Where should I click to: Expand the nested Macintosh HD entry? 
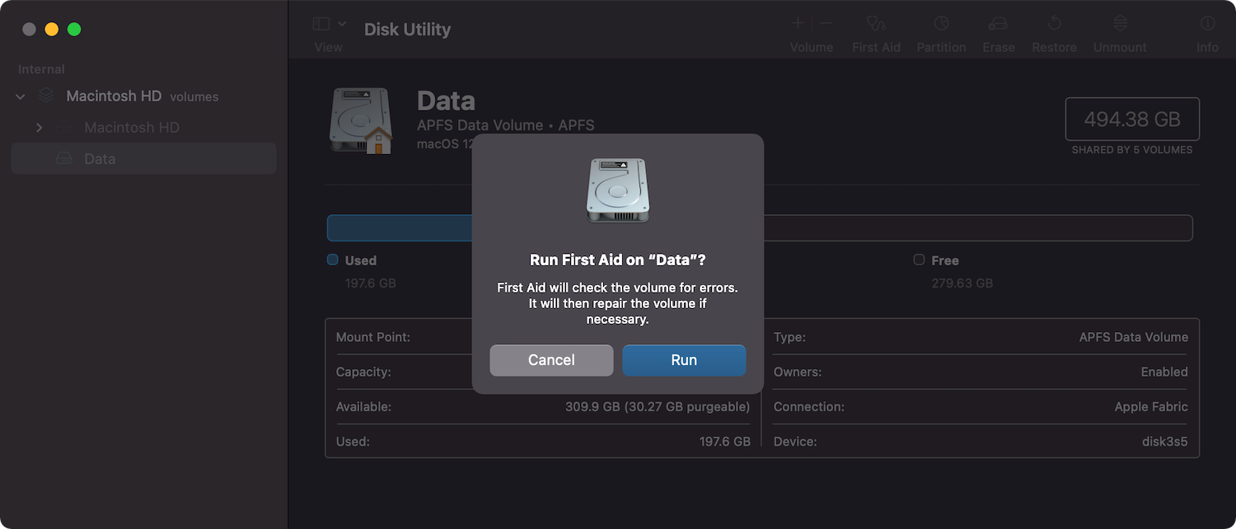click(x=39, y=127)
